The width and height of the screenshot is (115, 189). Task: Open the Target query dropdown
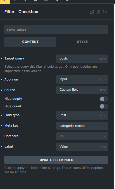pyautogui.click(x=82, y=59)
